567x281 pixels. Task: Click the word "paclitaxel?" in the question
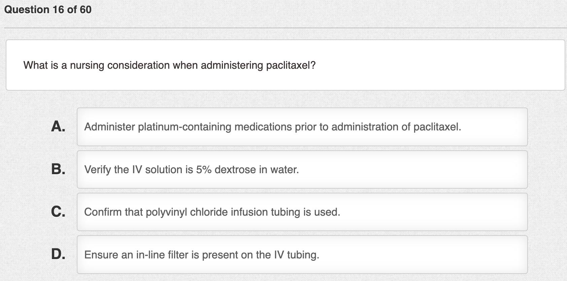click(291, 65)
